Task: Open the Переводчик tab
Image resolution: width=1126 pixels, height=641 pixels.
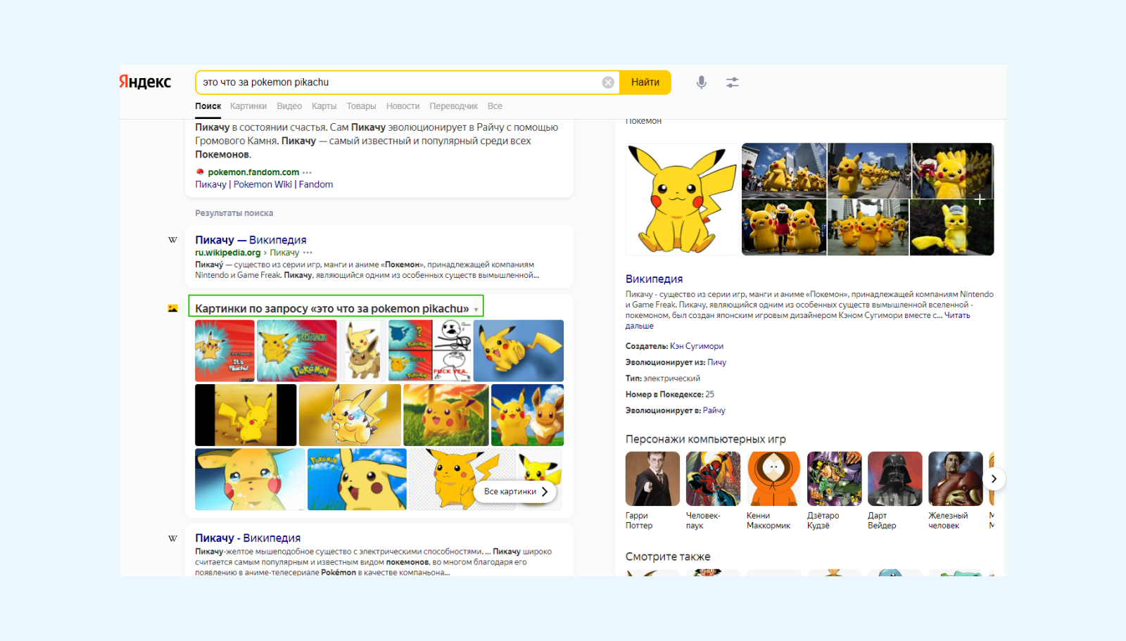Action: [453, 106]
